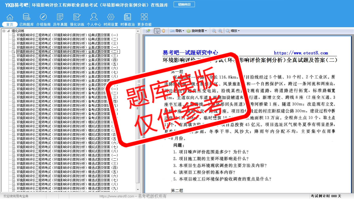Screen dimensions: 354x199
Task: Open the 旋转查看 rotate view dropdown
Action: click(x=197, y=31)
